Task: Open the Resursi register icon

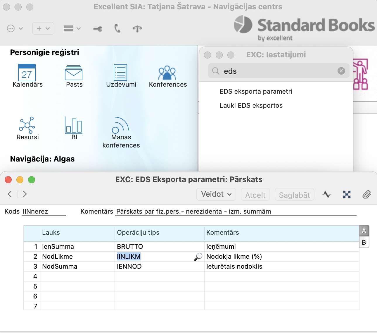Action: (27, 125)
